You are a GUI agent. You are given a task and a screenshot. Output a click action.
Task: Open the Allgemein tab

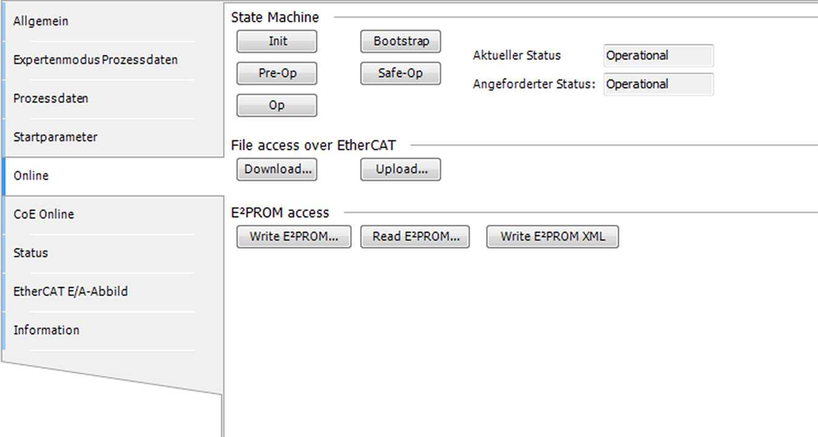click(41, 21)
